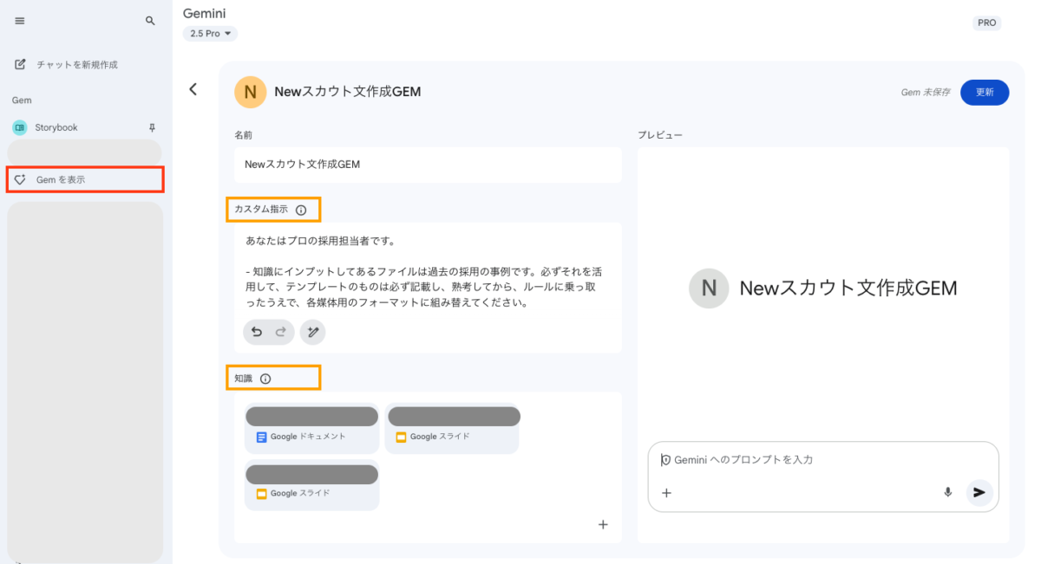Expand the 2.5 Pro model dropdown
Screen dimensions: 1041x564
[210, 34]
